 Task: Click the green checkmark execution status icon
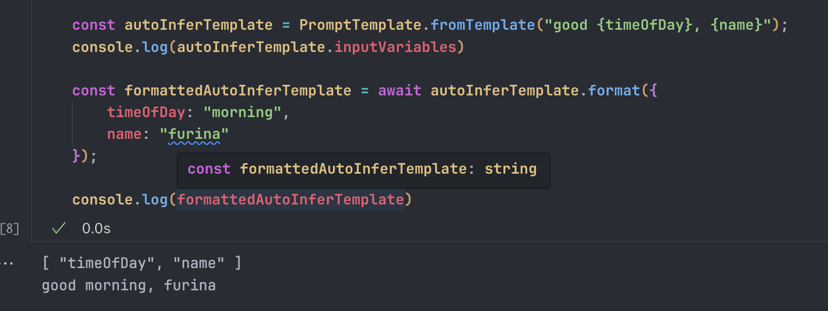(x=59, y=228)
